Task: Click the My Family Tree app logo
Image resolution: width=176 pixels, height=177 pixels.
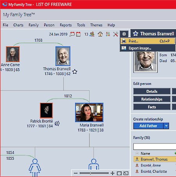Action: [5, 4]
